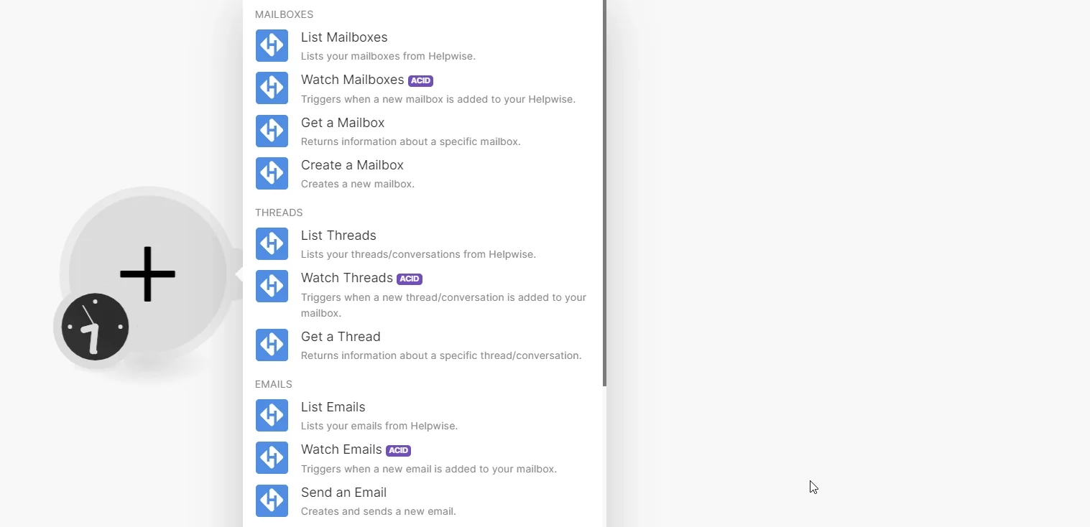This screenshot has width=1090, height=527.
Task: Choose the Watch Emails trigger
Action: pos(424,458)
